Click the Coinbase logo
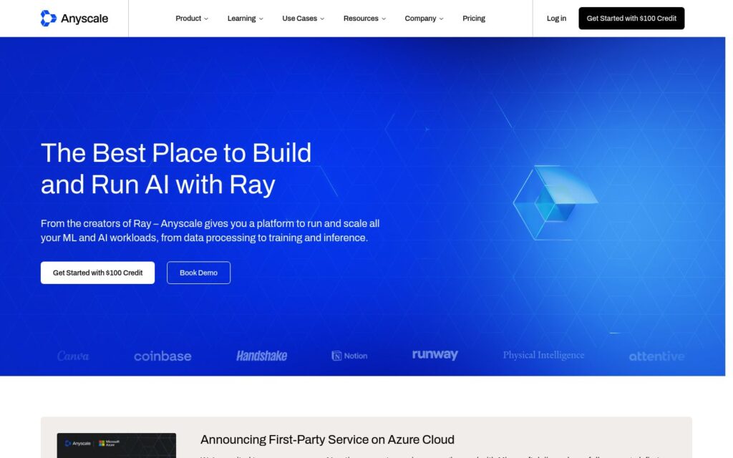This screenshot has width=733, height=458. (162, 356)
